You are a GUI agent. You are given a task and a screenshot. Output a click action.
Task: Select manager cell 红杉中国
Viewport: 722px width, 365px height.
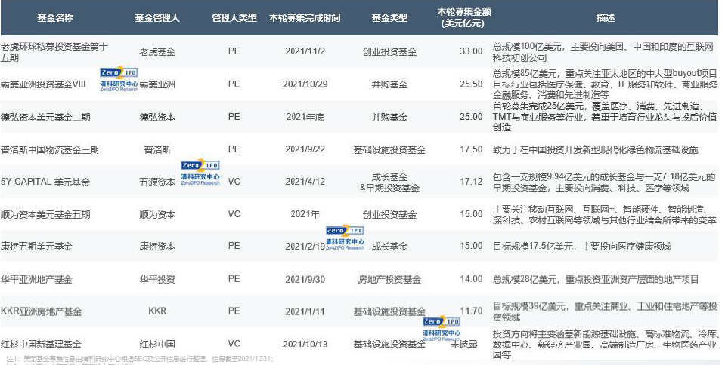coord(157,344)
